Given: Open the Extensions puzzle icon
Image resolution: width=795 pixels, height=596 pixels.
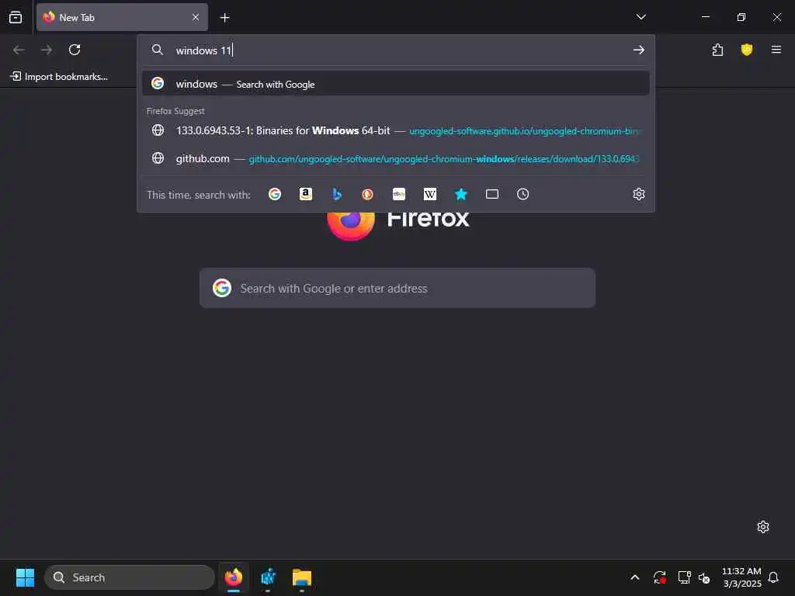Looking at the screenshot, I should pos(717,50).
